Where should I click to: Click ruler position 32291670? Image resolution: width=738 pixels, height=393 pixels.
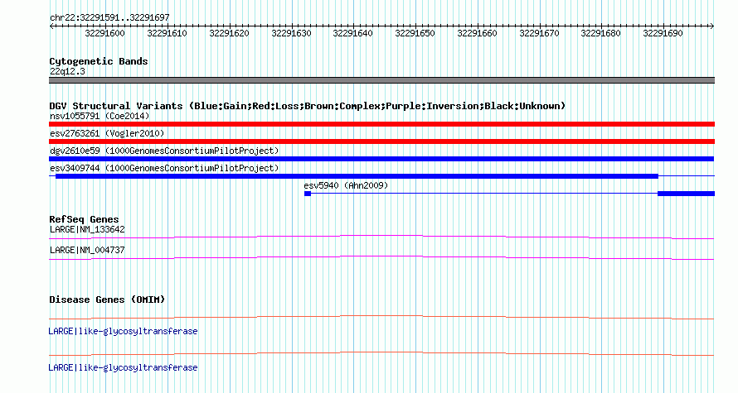tap(539, 33)
